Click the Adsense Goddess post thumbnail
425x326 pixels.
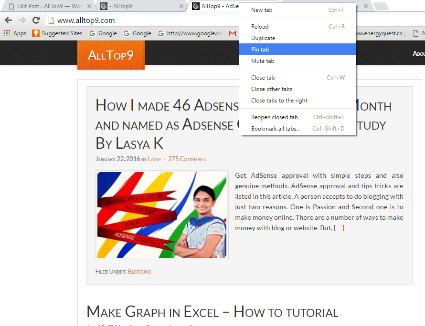pos(162,215)
